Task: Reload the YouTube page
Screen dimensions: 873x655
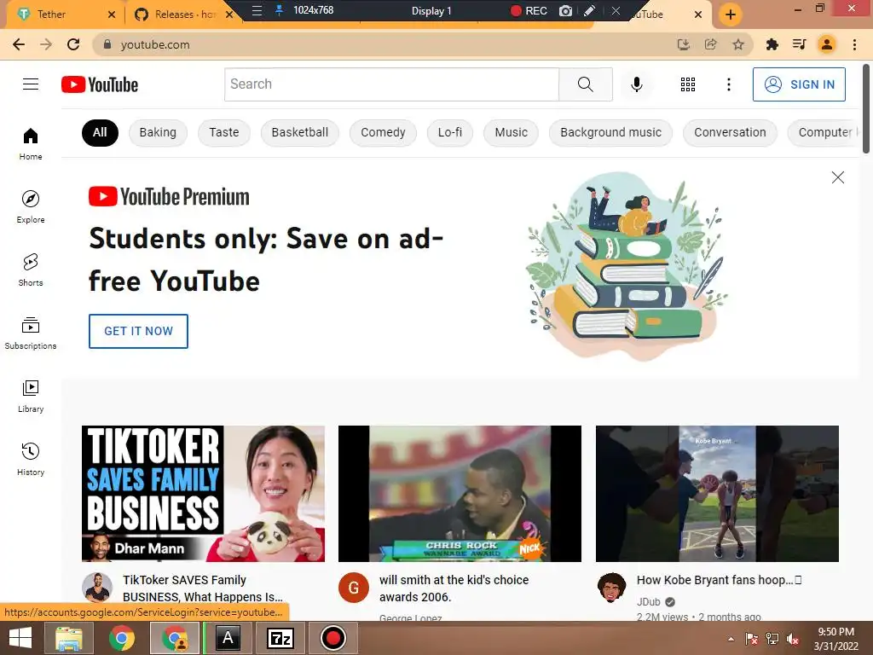Action: [x=73, y=44]
